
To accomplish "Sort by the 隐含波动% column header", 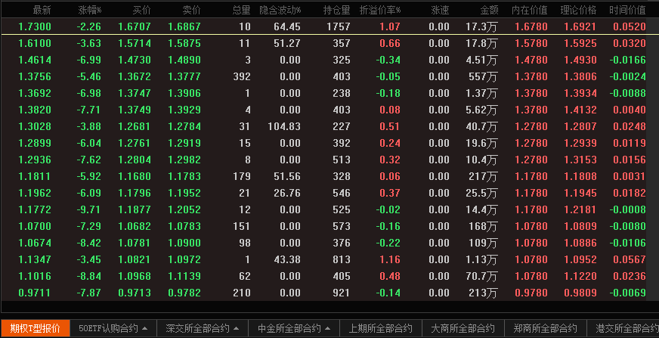I will pyautogui.click(x=280, y=10).
